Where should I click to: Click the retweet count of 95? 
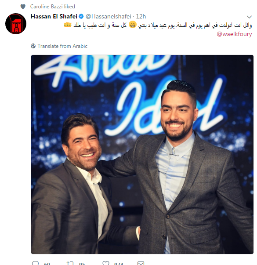82,264
